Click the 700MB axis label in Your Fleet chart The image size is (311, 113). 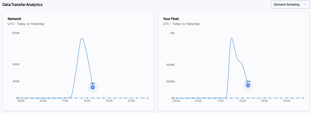point(170,65)
